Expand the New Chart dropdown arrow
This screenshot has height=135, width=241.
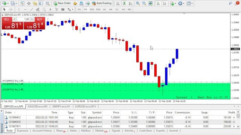[8, 3]
